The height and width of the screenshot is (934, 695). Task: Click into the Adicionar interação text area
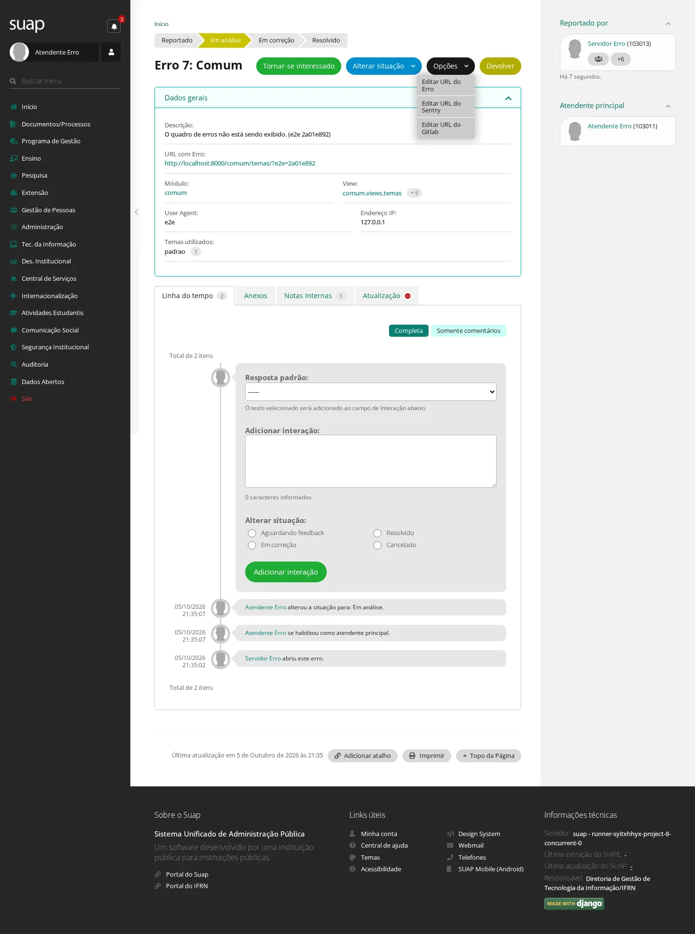tap(371, 461)
